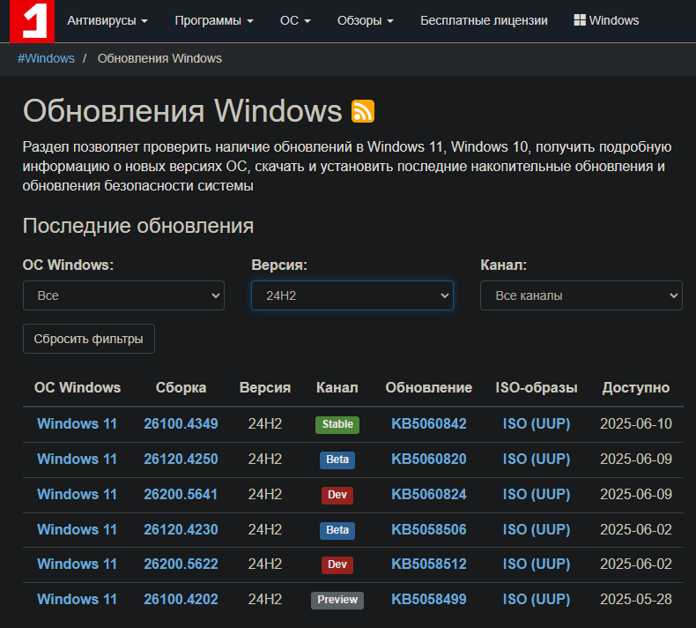This screenshot has height=628, width=696.
Task: Open Бесплатные лицензии page
Action: pyautogui.click(x=484, y=20)
